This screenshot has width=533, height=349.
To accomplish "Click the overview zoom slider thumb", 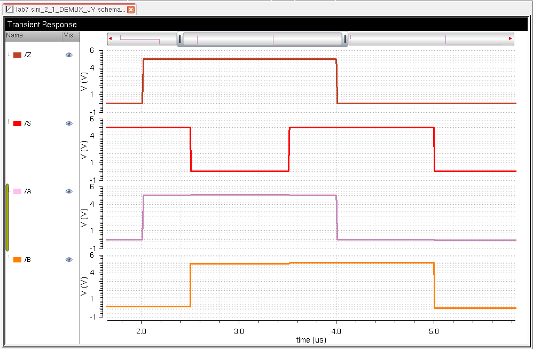I will coord(262,39).
